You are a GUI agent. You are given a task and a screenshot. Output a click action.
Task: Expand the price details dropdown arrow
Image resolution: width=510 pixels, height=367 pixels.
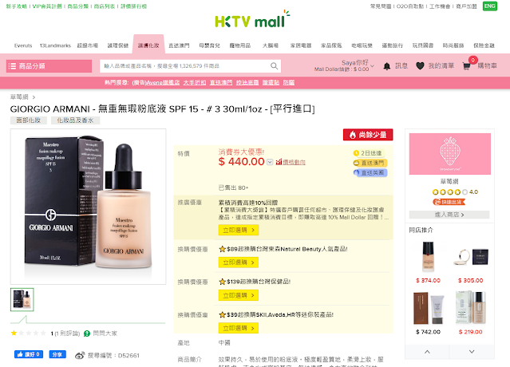tap(270, 162)
